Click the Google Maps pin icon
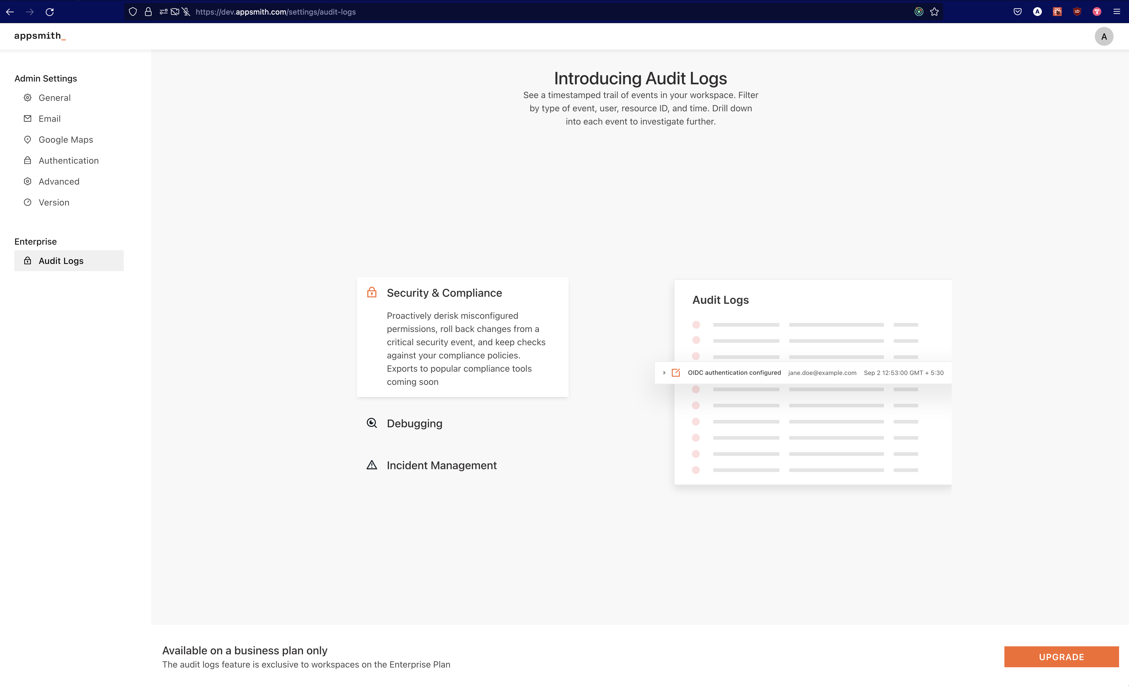 pos(28,140)
